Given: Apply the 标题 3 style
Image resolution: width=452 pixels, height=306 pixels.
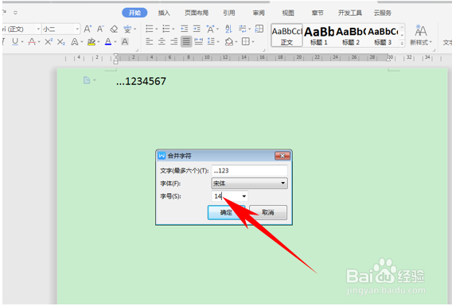Looking at the screenshot, I should (x=383, y=35).
